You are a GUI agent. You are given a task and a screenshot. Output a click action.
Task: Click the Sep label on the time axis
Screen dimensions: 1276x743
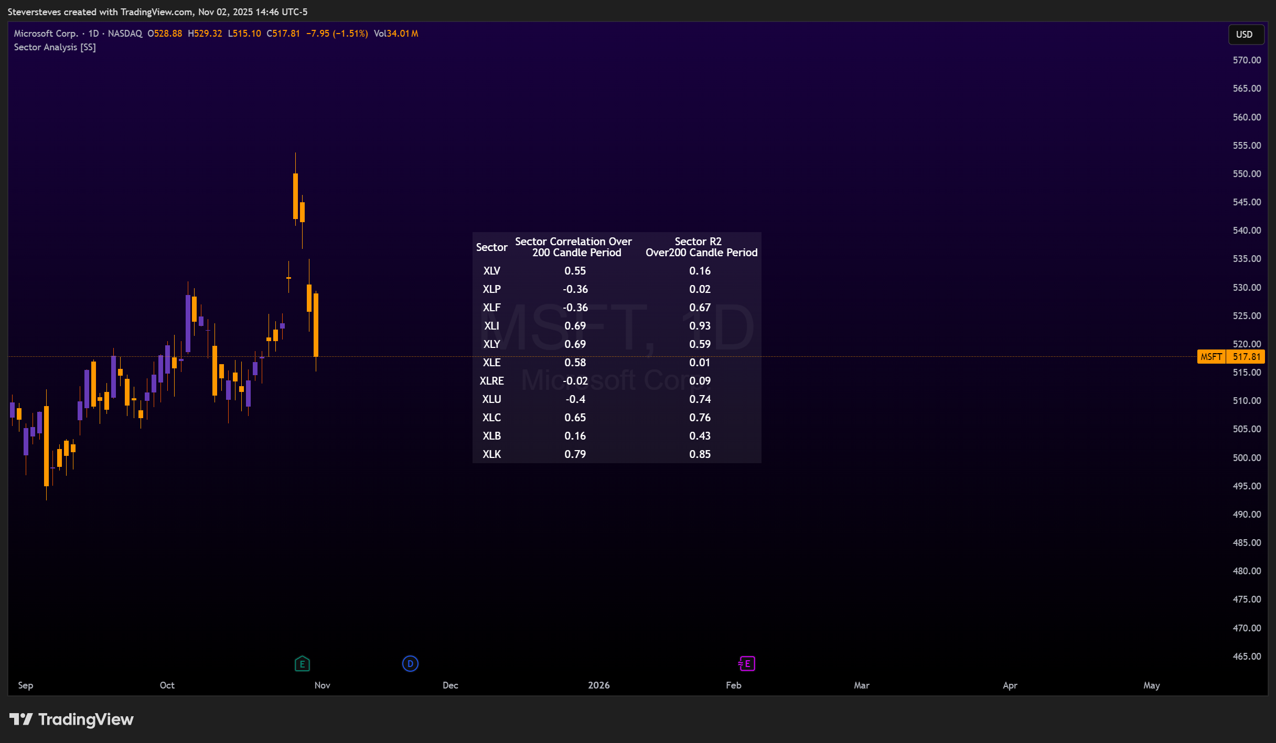(26, 685)
